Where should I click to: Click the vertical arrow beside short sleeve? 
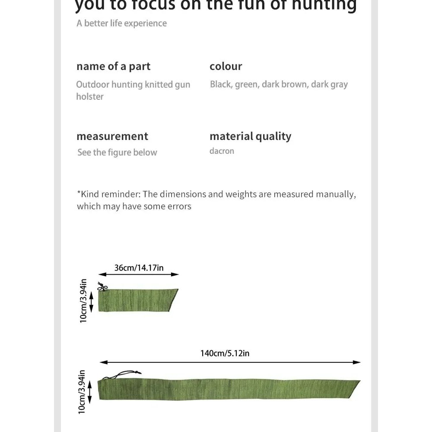[92, 301]
